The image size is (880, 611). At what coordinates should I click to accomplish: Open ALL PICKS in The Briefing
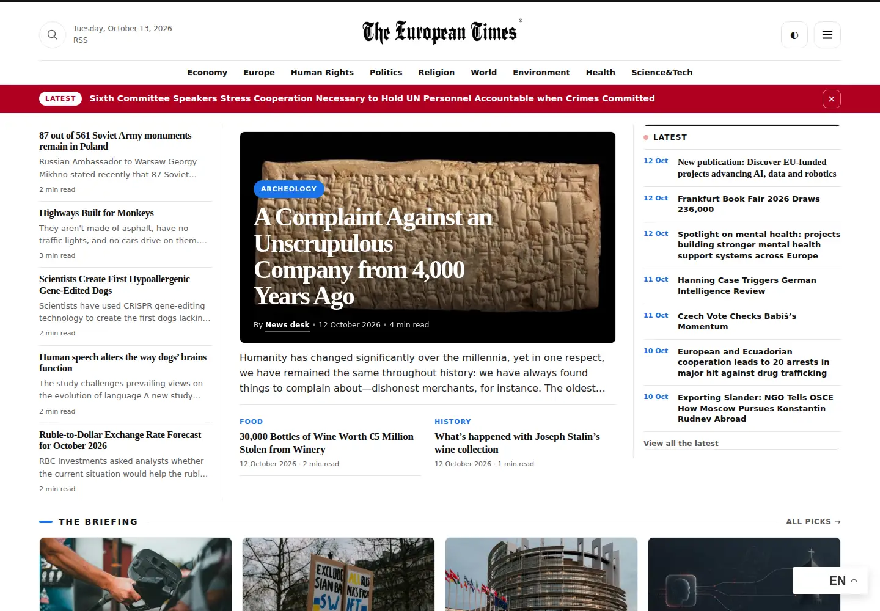point(813,522)
